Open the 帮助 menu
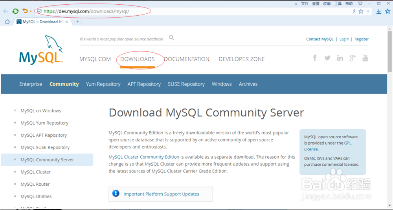This screenshot has width=393, height=210. pyautogui.click(x=349, y=4)
